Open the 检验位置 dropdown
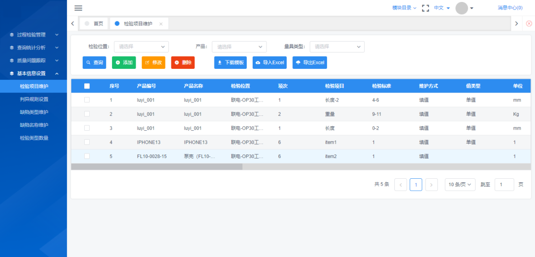Image resolution: width=535 pixels, height=257 pixels. (141, 47)
